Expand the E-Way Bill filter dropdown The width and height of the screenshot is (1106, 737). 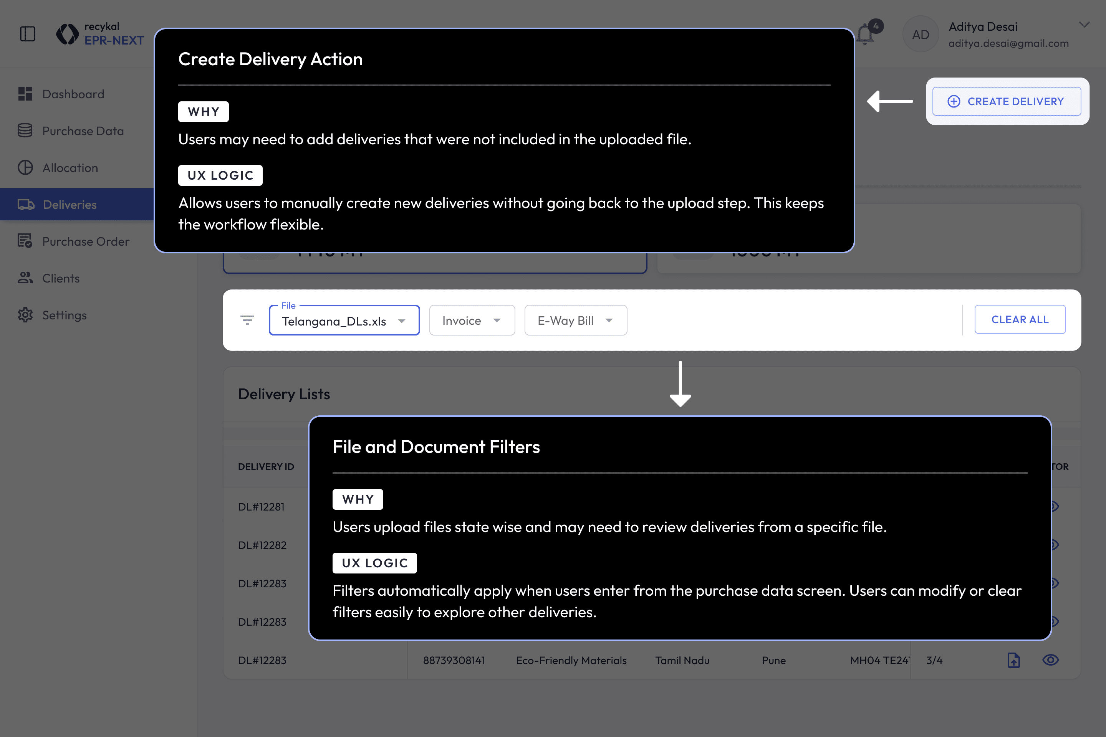[x=575, y=321]
